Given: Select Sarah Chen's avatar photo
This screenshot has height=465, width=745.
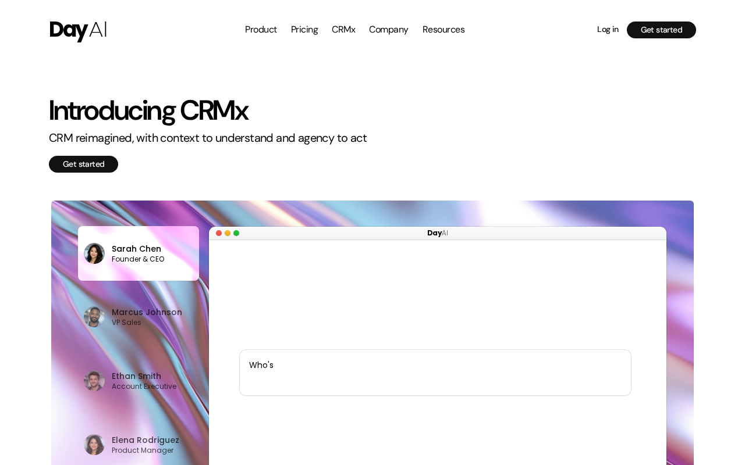Looking at the screenshot, I should click(94, 253).
